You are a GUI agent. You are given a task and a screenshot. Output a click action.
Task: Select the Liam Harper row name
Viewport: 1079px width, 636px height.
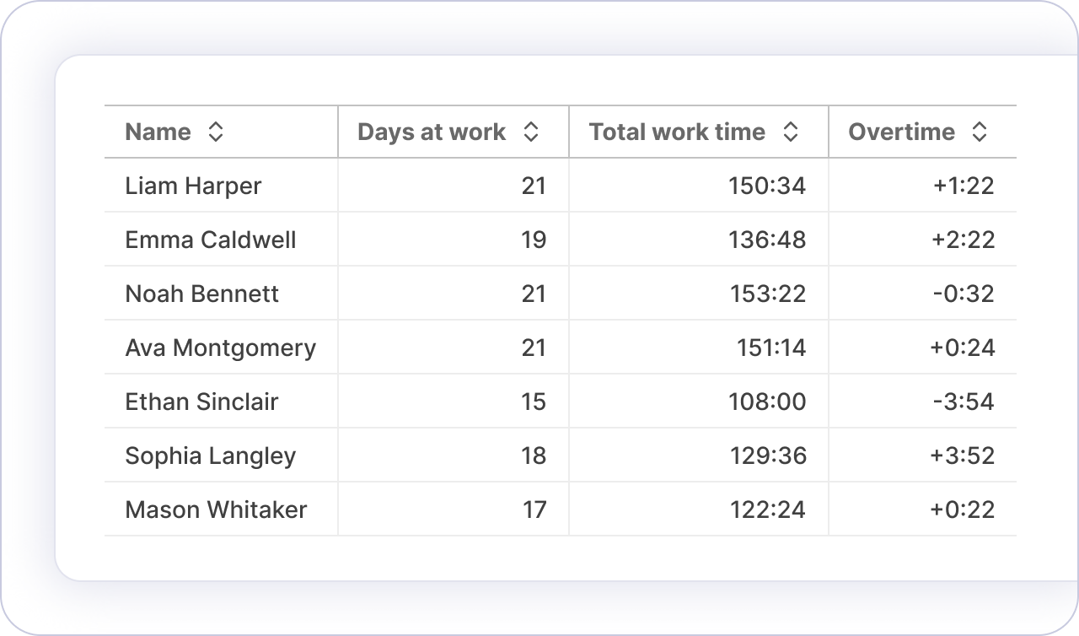pyautogui.click(x=193, y=186)
